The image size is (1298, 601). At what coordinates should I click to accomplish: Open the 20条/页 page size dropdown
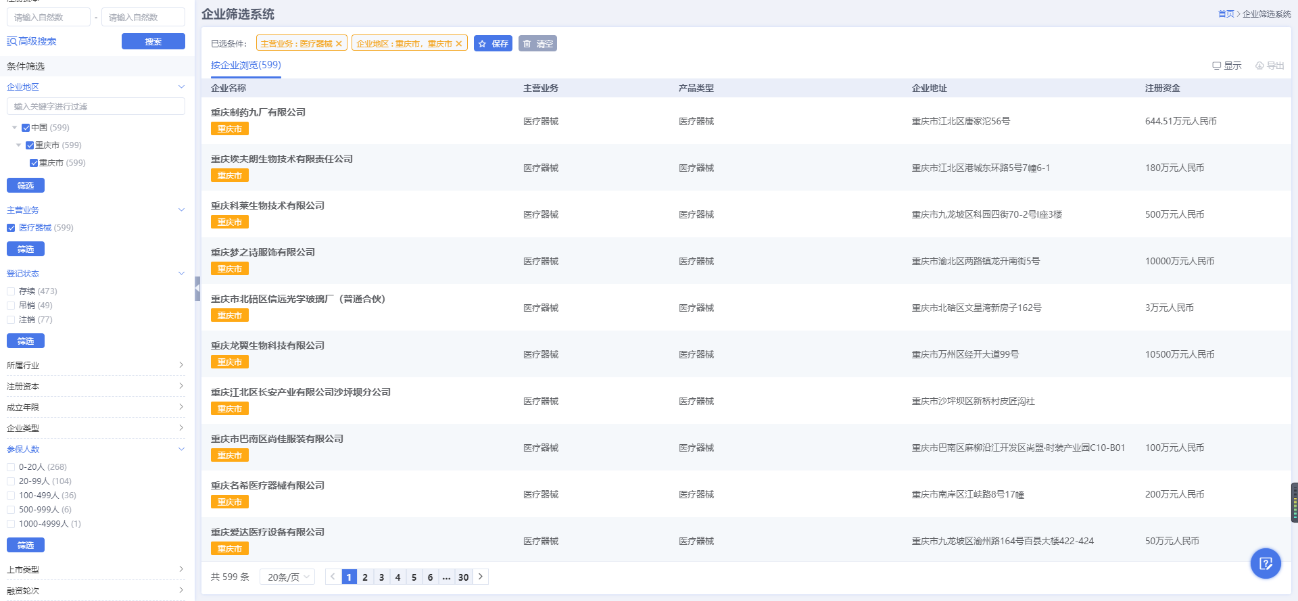coord(287,577)
